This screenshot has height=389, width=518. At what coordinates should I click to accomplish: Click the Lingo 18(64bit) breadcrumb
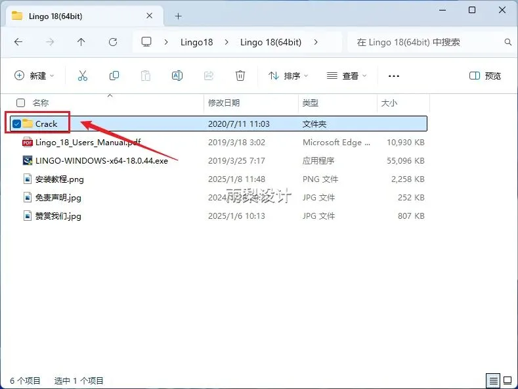[270, 42]
